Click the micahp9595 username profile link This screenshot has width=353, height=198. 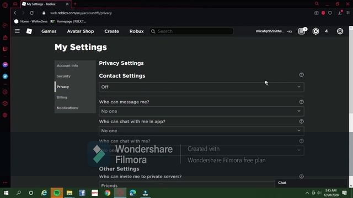(x=270, y=31)
